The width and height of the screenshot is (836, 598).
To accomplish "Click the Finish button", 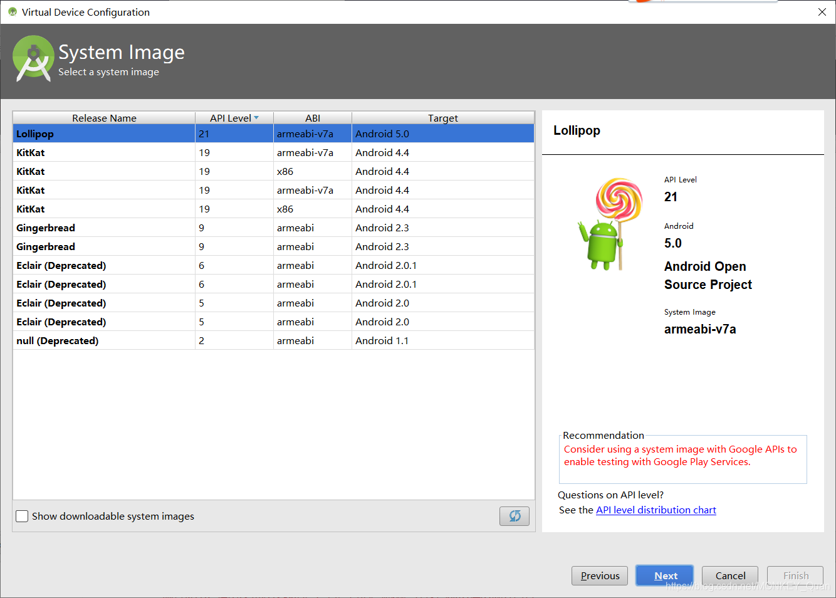I will click(x=795, y=575).
